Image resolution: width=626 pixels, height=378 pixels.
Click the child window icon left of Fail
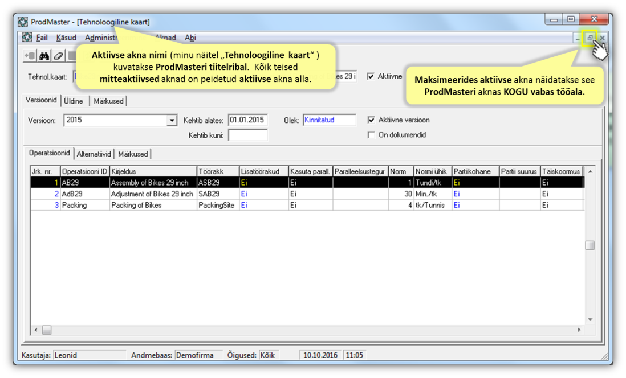[27, 38]
